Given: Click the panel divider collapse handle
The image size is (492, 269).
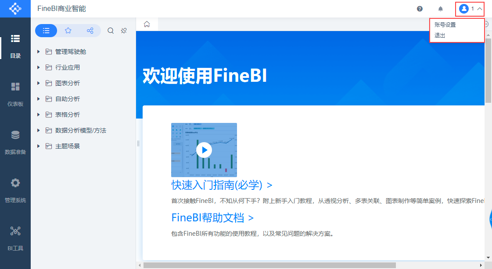Looking at the screenshot, I should [138, 143].
